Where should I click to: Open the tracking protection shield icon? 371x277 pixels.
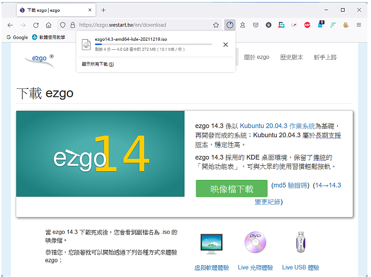[x=63, y=25]
